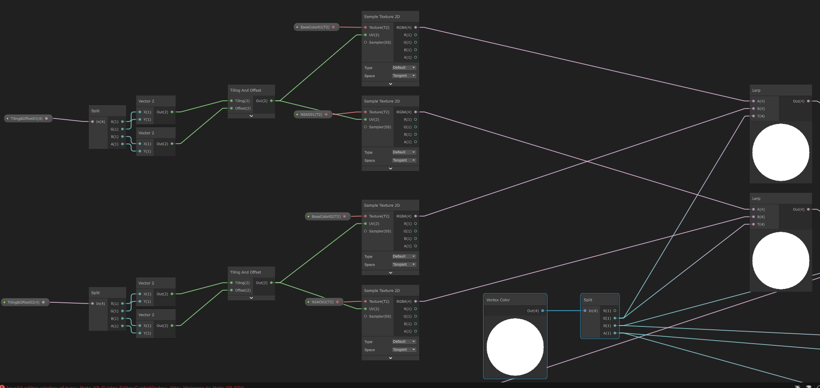Click G(1) output on Split node after Vertex Color
The height and width of the screenshot is (388, 820).
click(615, 318)
